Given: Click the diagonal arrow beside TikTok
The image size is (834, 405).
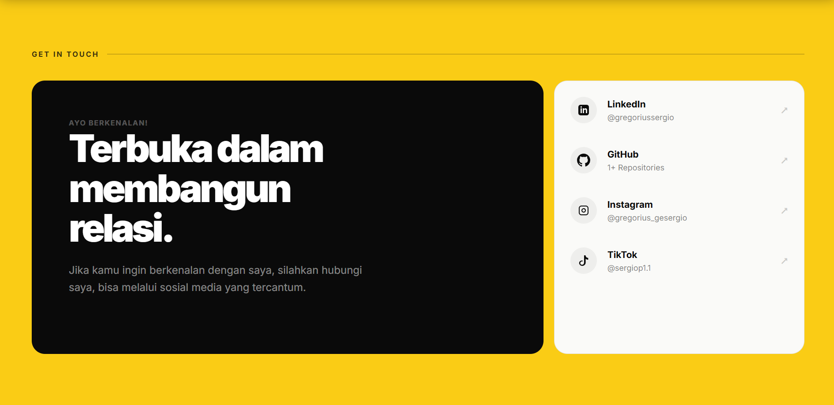Looking at the screenshot, I should [785, 261].
